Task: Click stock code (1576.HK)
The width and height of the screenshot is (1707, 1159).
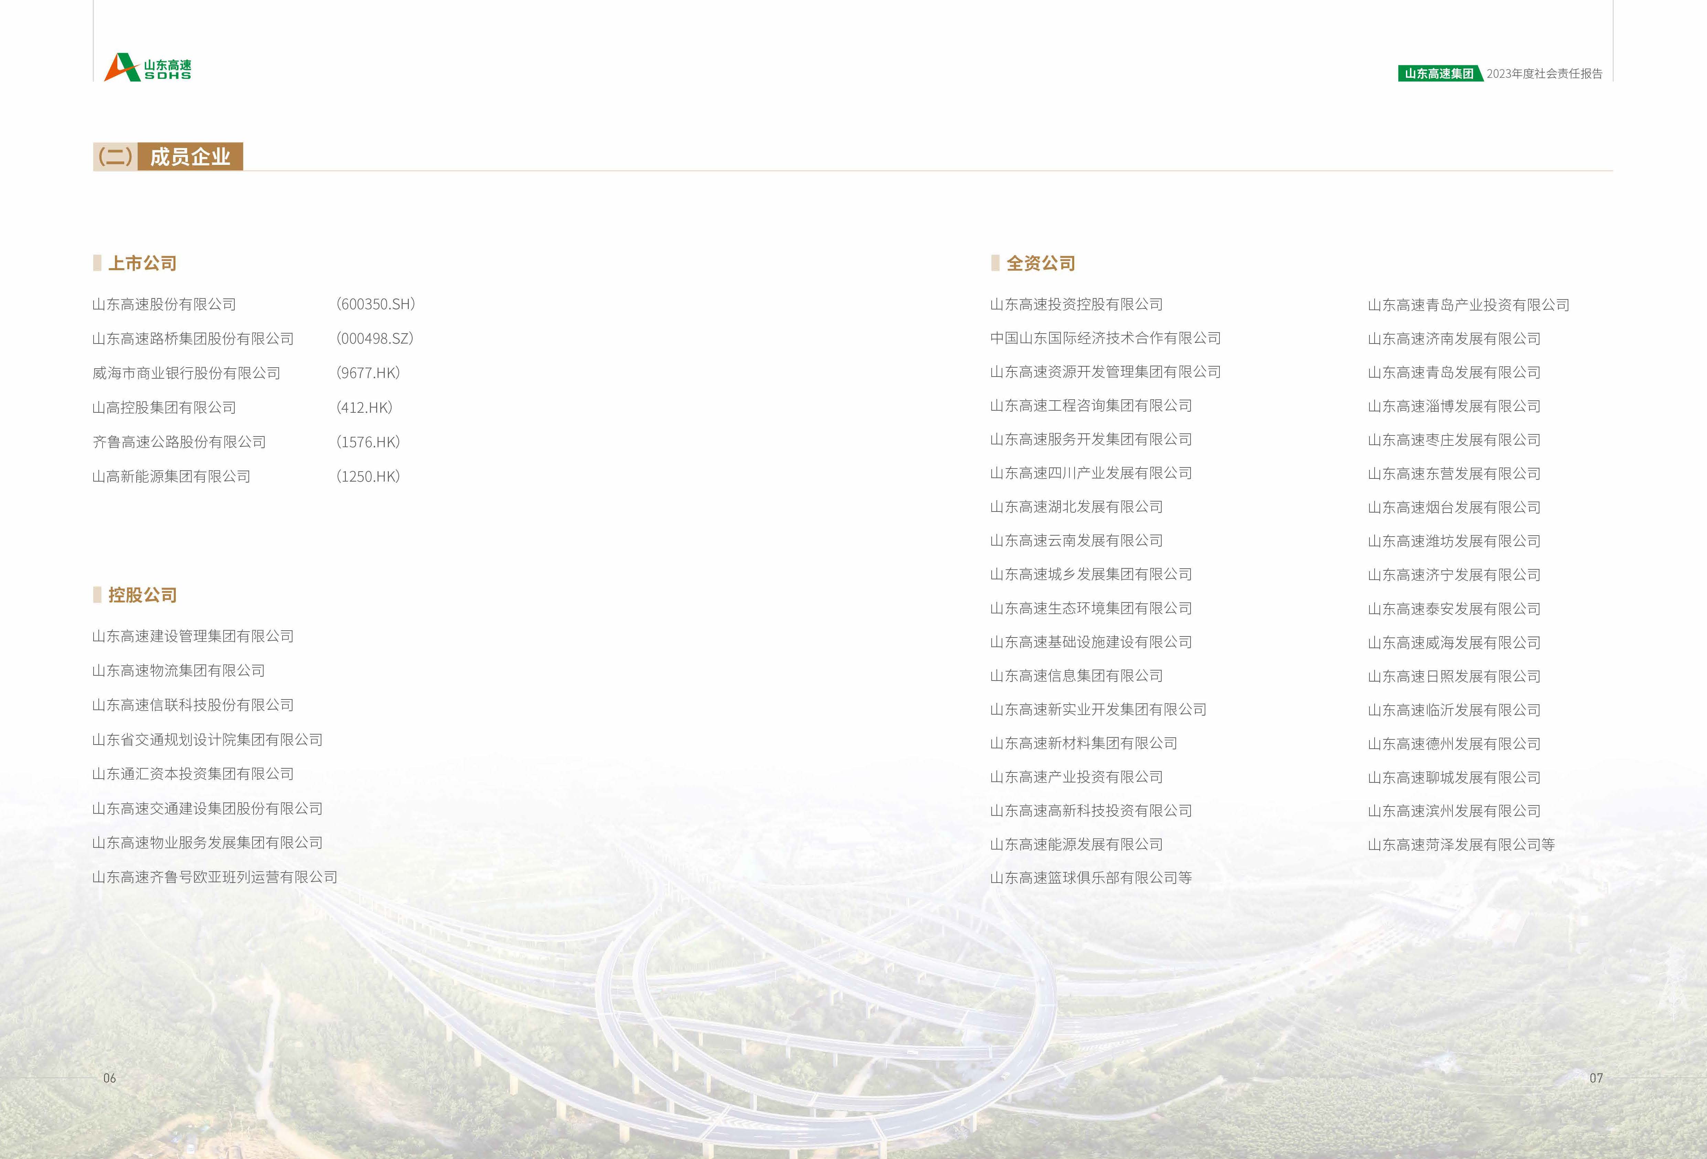Action: (x=369, y=442)
